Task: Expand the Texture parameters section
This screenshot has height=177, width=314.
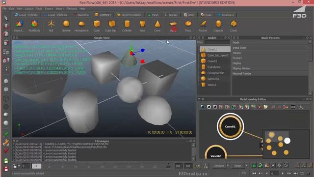Action: click(270, 58)
